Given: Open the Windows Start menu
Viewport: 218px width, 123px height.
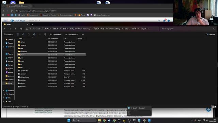Looking at the screenshot, I should tap(69, 120).
